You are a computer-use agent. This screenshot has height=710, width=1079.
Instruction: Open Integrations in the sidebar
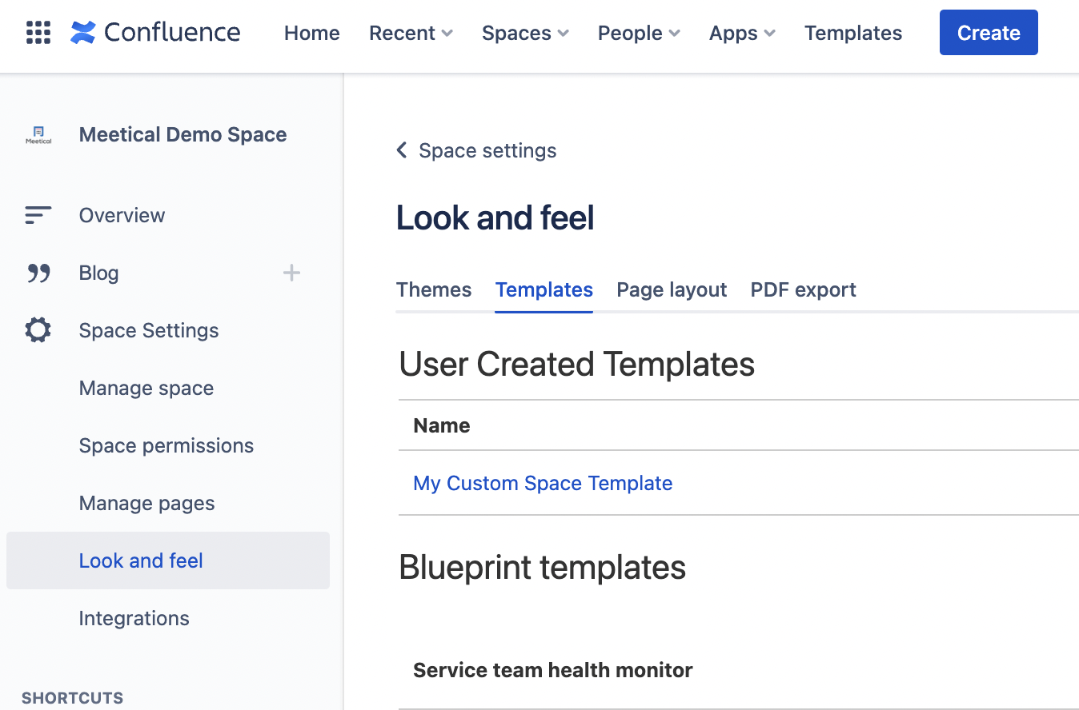click(x=134, y=618)
